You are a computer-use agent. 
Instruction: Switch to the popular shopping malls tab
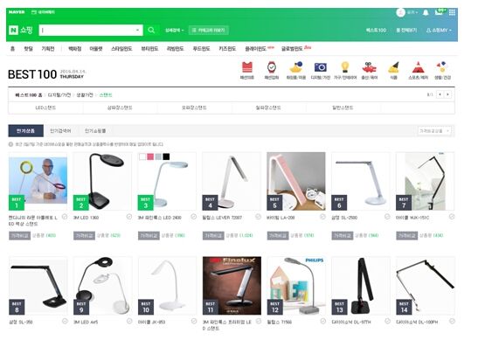tap(95, 131)
